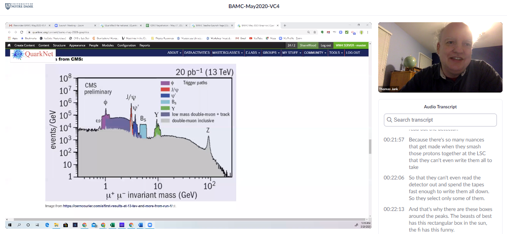This screenshot has height=234, width=507.
Task: Open My Profile - Zoom bookmark
Action: pos(291,38)
